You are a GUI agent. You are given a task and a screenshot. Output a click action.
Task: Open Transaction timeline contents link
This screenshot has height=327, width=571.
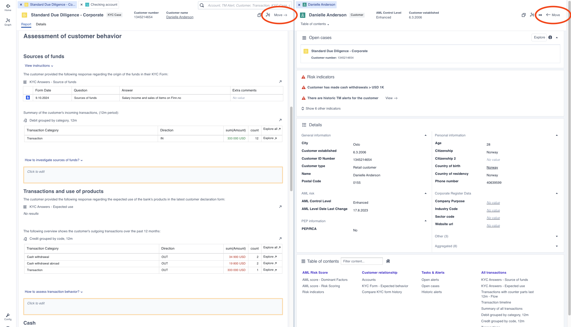[496, 303]
